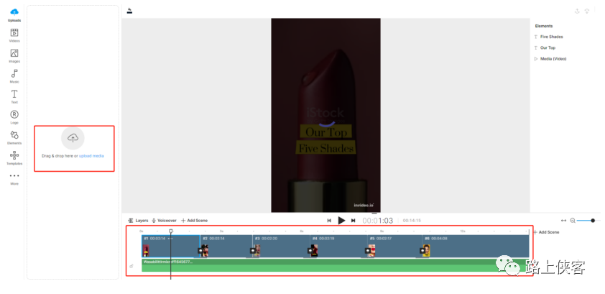Open the Uploads panel in sidebar
Image resolution: width=605 pixels, height=294 pixels.
(14, 13)
